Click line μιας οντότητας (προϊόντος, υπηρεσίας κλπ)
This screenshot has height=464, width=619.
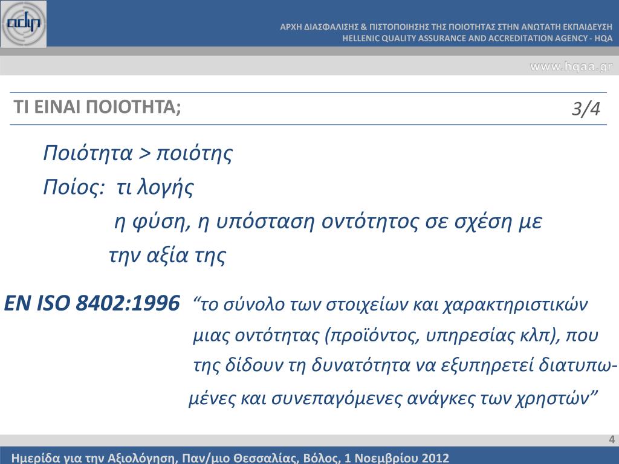(x=395, y=335)
